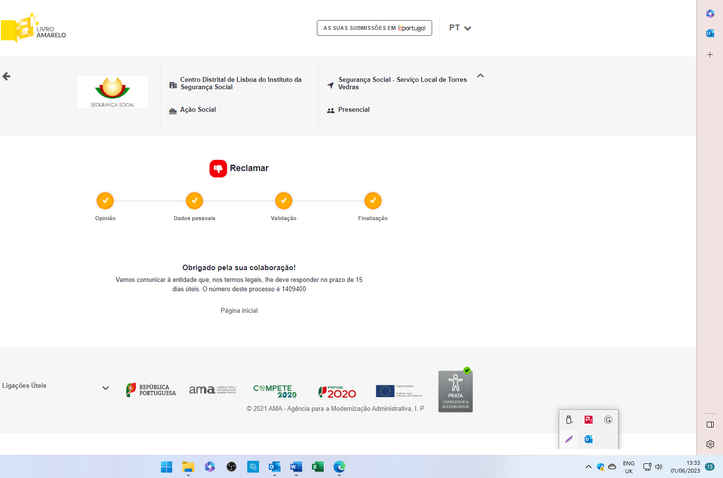This screenshot has width=723, height=478.
Task: Select the Opinião step circle
Action: [105, 201]
